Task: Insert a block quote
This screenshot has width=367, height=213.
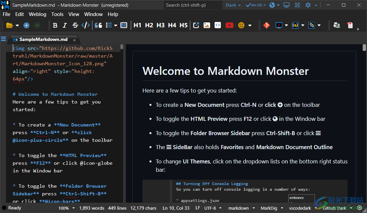Action: click(x=98, y=25)
